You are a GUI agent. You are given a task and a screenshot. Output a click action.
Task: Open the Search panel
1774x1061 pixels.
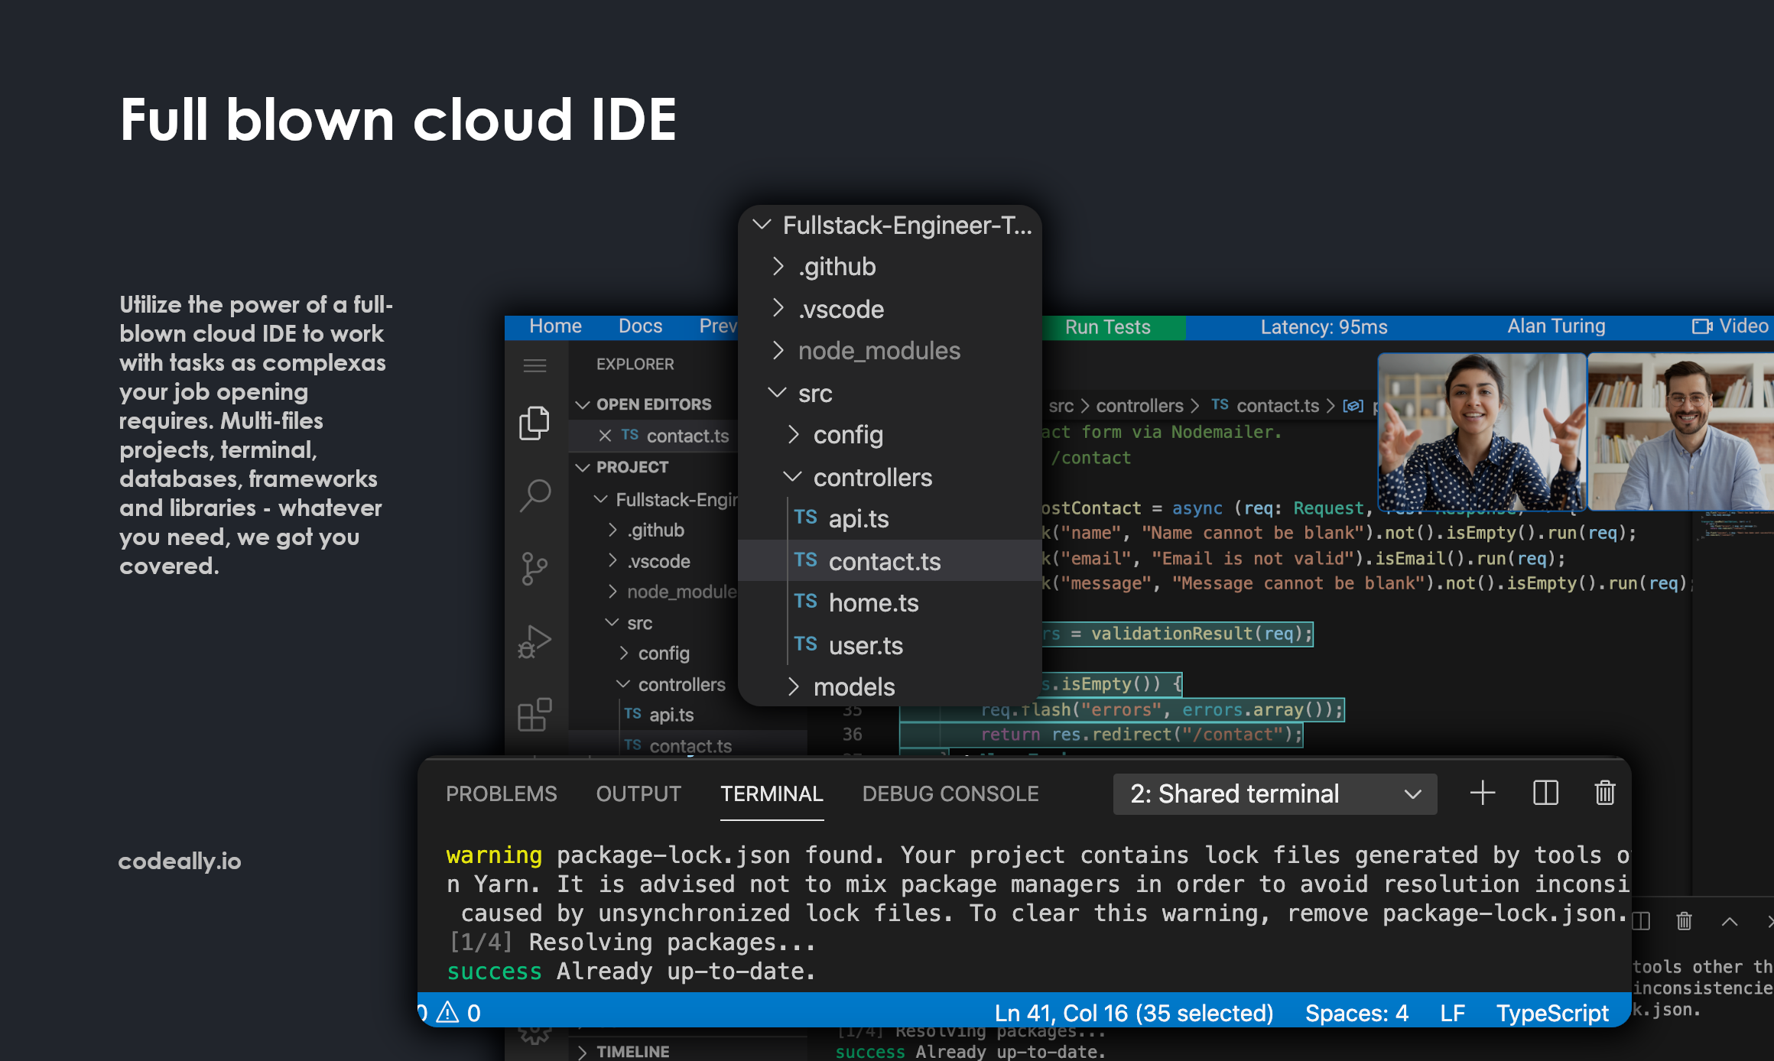(534, 495)
